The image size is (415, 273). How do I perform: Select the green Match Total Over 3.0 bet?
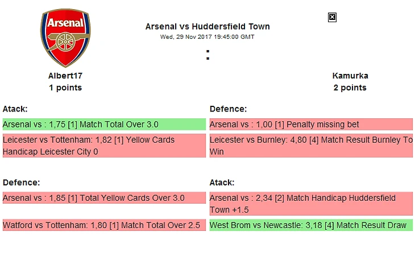[x=104, y=125]
